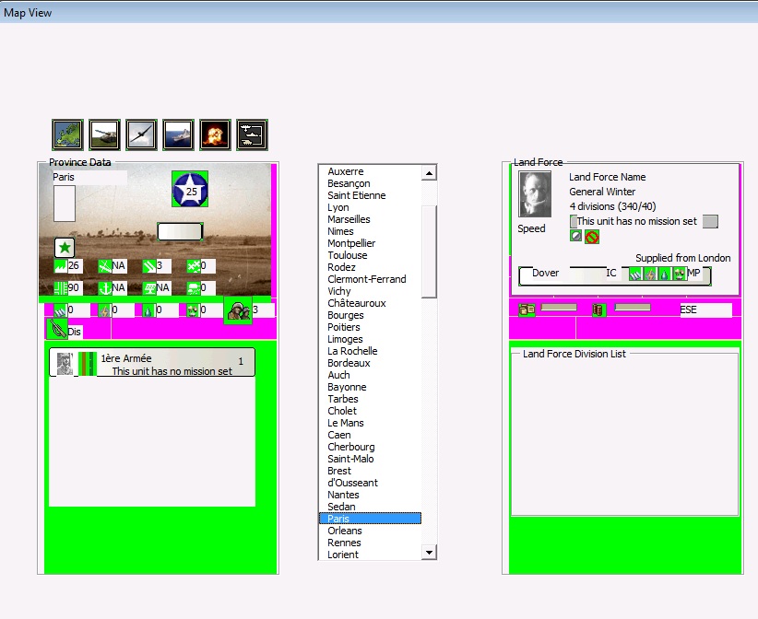This screenshot has height=619, width=758.
Task: Click General Winter's portrait
Action: 535,195
